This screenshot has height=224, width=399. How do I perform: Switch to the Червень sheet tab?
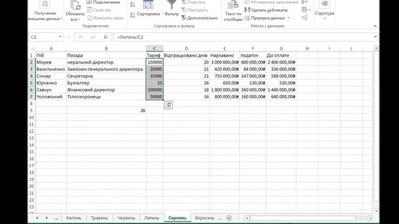(x=126, y=218)
